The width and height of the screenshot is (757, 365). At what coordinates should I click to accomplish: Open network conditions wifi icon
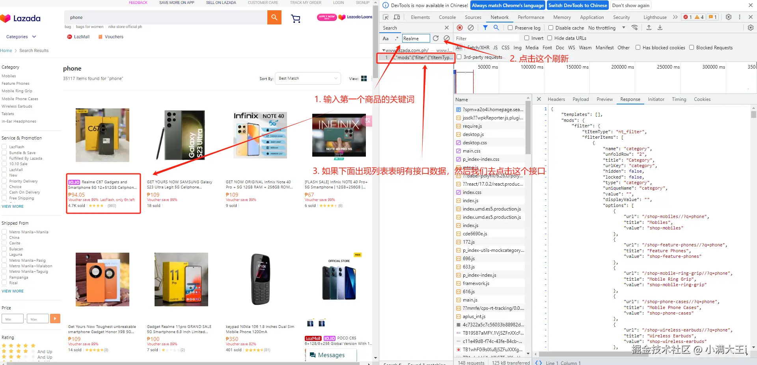(634, 28)
